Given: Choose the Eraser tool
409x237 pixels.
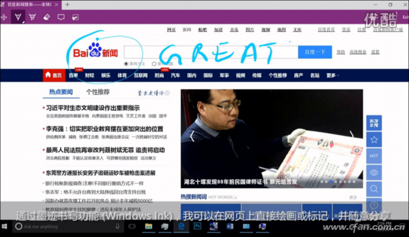Looking at the screenshot, I should click(x=47, y=17).
